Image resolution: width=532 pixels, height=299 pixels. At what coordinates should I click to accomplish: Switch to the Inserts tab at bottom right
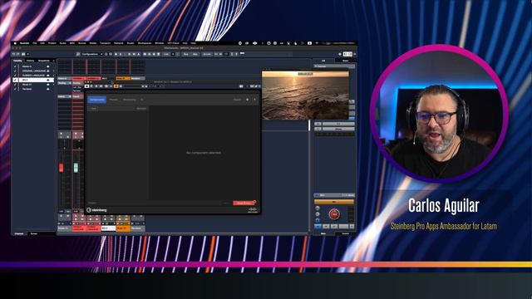346,233
